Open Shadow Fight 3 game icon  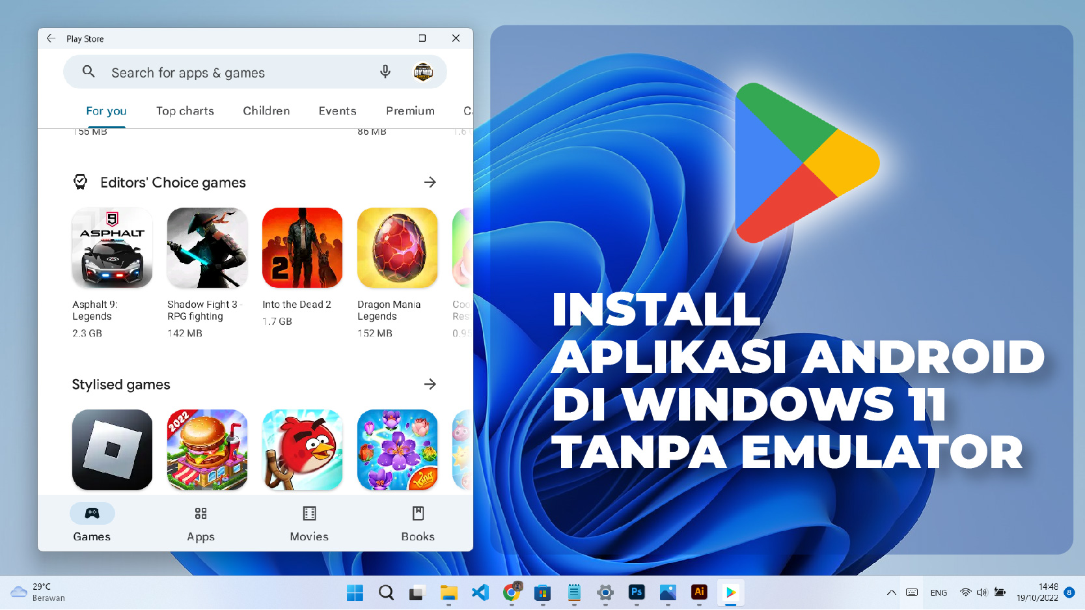(x=207, y=248)
